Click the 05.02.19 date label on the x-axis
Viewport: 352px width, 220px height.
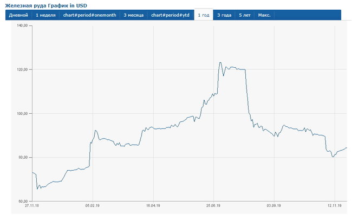click(x=93, y=206)
